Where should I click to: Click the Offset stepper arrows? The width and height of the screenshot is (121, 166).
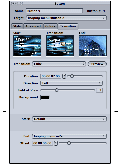[x=56, y=143]
